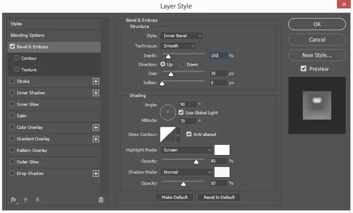Screen dimensions: 353x213
Task: Click the Depth slider handle
Action: click(x=168, y=56)
